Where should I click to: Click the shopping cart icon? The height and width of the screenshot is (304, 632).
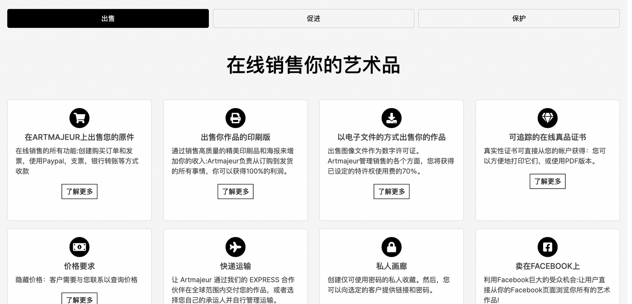(x=80, y=118)
